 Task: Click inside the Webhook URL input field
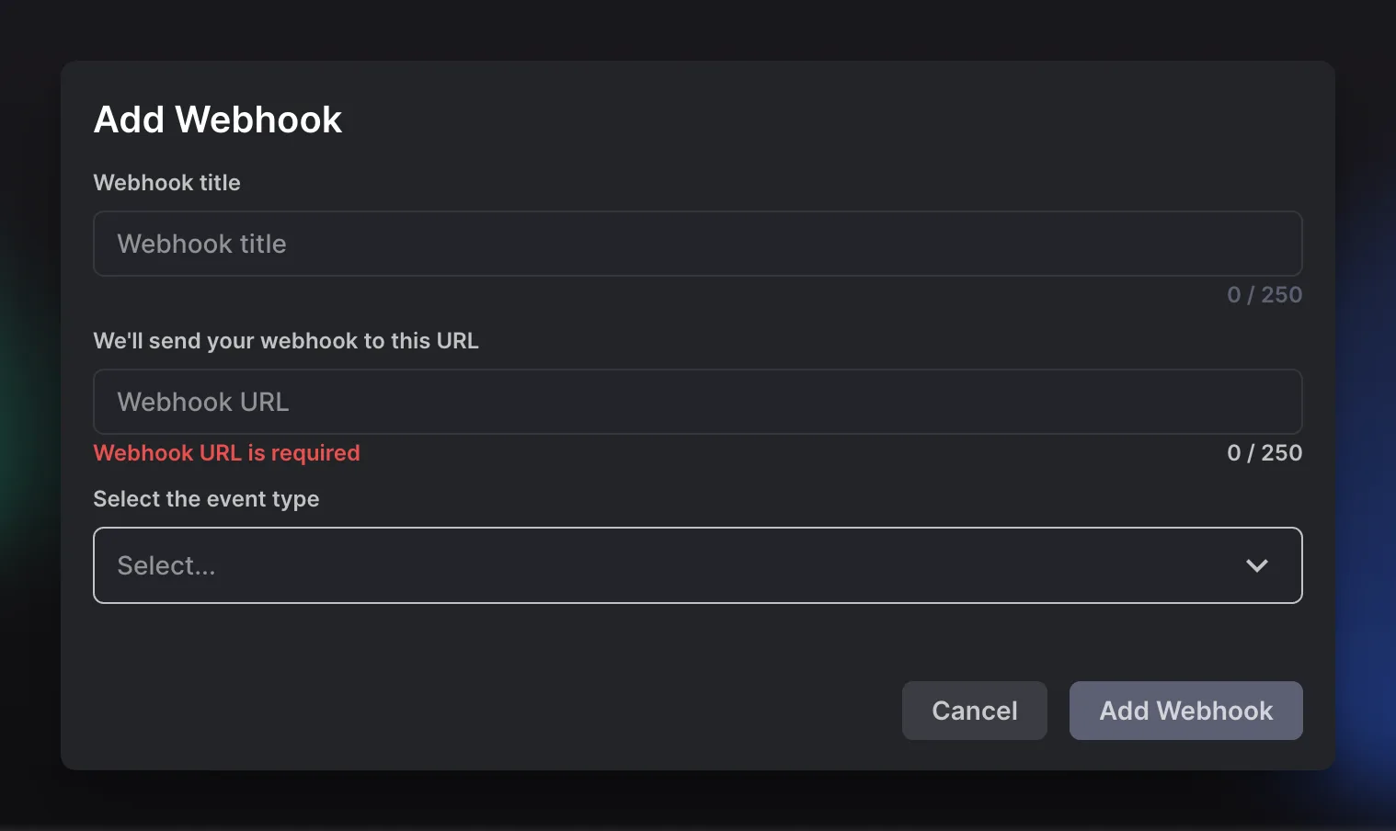pos(697,402)
